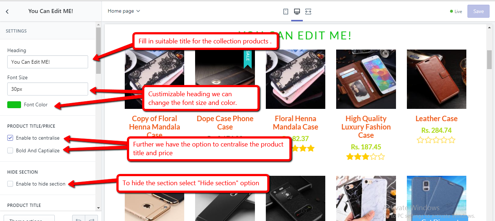Viewport: 495px width, 221px height.
Task: Check Enable to hide section box
Action: pyautogui.click(x=10, y=184)
